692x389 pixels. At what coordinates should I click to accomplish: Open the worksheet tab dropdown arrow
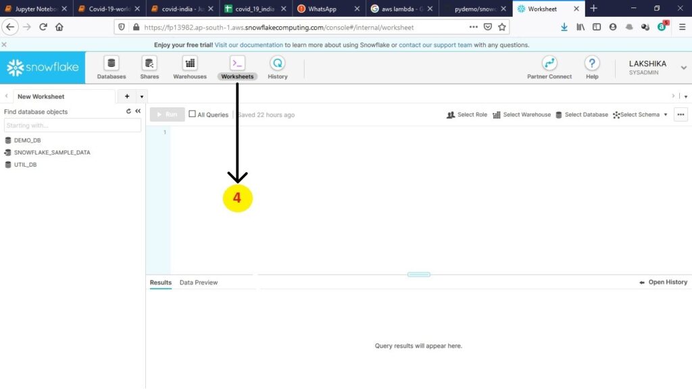[x=142, y=96]
